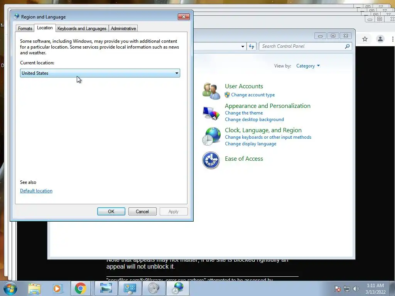Open User Accounts category link

click(244, 86)
